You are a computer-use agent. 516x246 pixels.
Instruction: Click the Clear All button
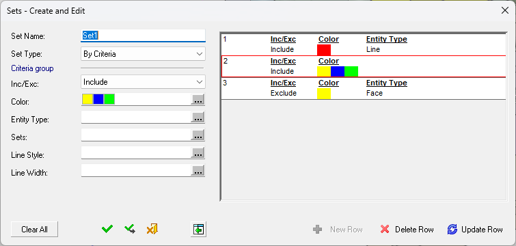(x=35, y=229)
